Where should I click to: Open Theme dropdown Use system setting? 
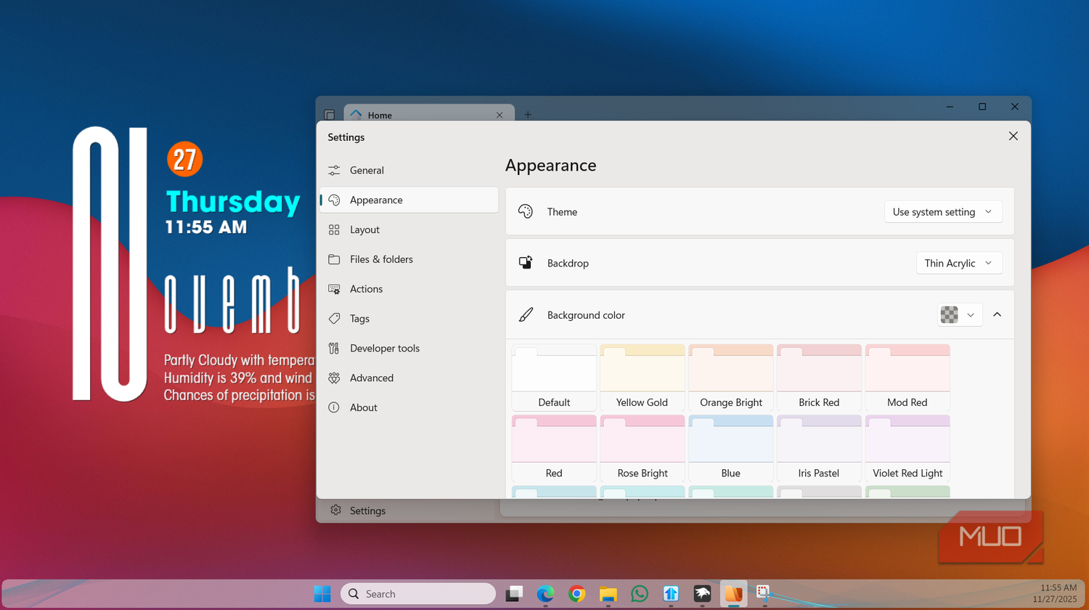pyautogui.click(x=943, y=212)
